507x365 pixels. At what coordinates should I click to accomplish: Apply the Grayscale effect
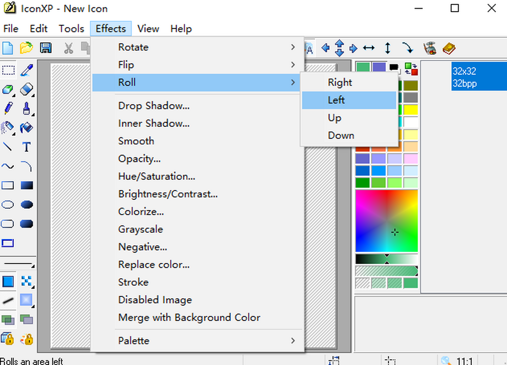pos(141,230)
